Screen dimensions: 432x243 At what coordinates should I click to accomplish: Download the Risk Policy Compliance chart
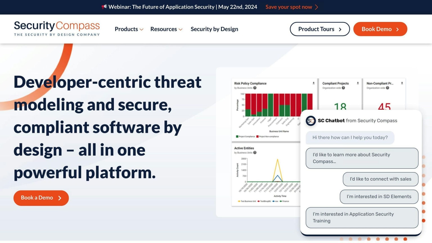click(x=314, y=83)
